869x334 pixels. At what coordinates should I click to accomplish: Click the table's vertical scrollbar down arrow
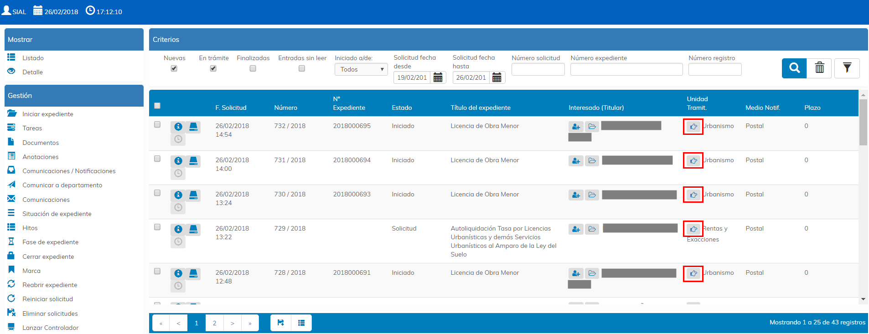tap(863, 299)
